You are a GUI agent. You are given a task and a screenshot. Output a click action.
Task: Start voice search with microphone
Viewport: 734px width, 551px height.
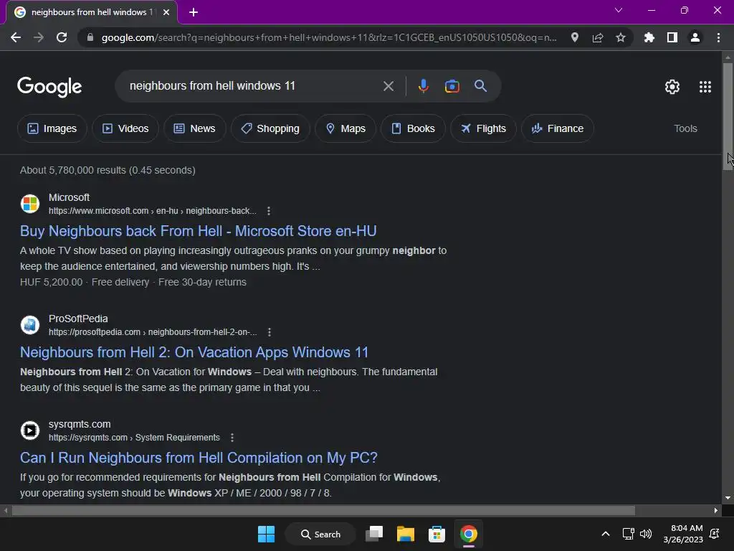pyautogui.click(x=423, y=86)
